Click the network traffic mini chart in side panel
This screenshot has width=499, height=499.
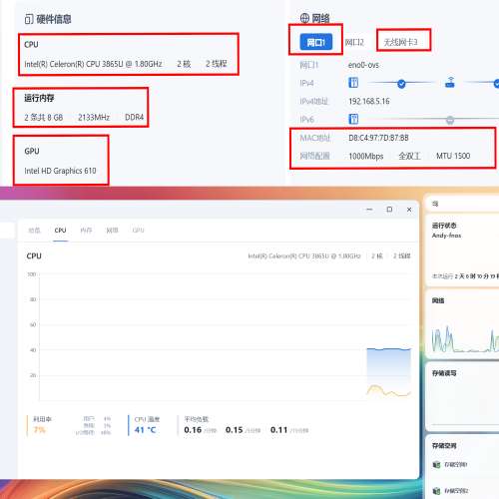click(x=465, y=338)
